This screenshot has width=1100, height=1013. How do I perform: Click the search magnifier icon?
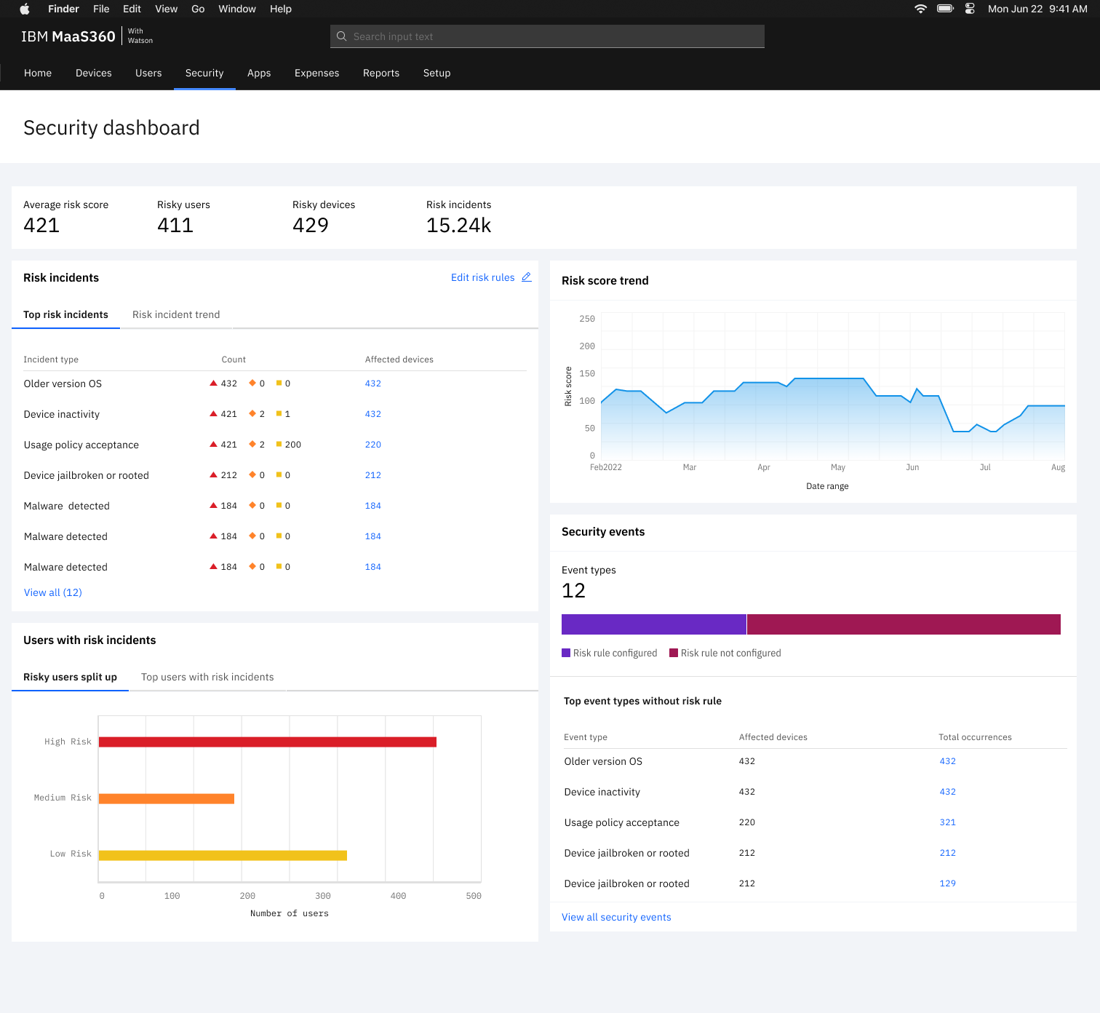(342, 36)
